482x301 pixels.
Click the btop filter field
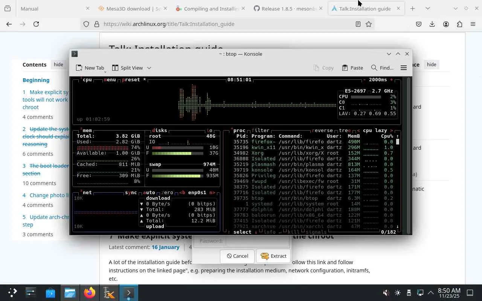coord(261,131)
